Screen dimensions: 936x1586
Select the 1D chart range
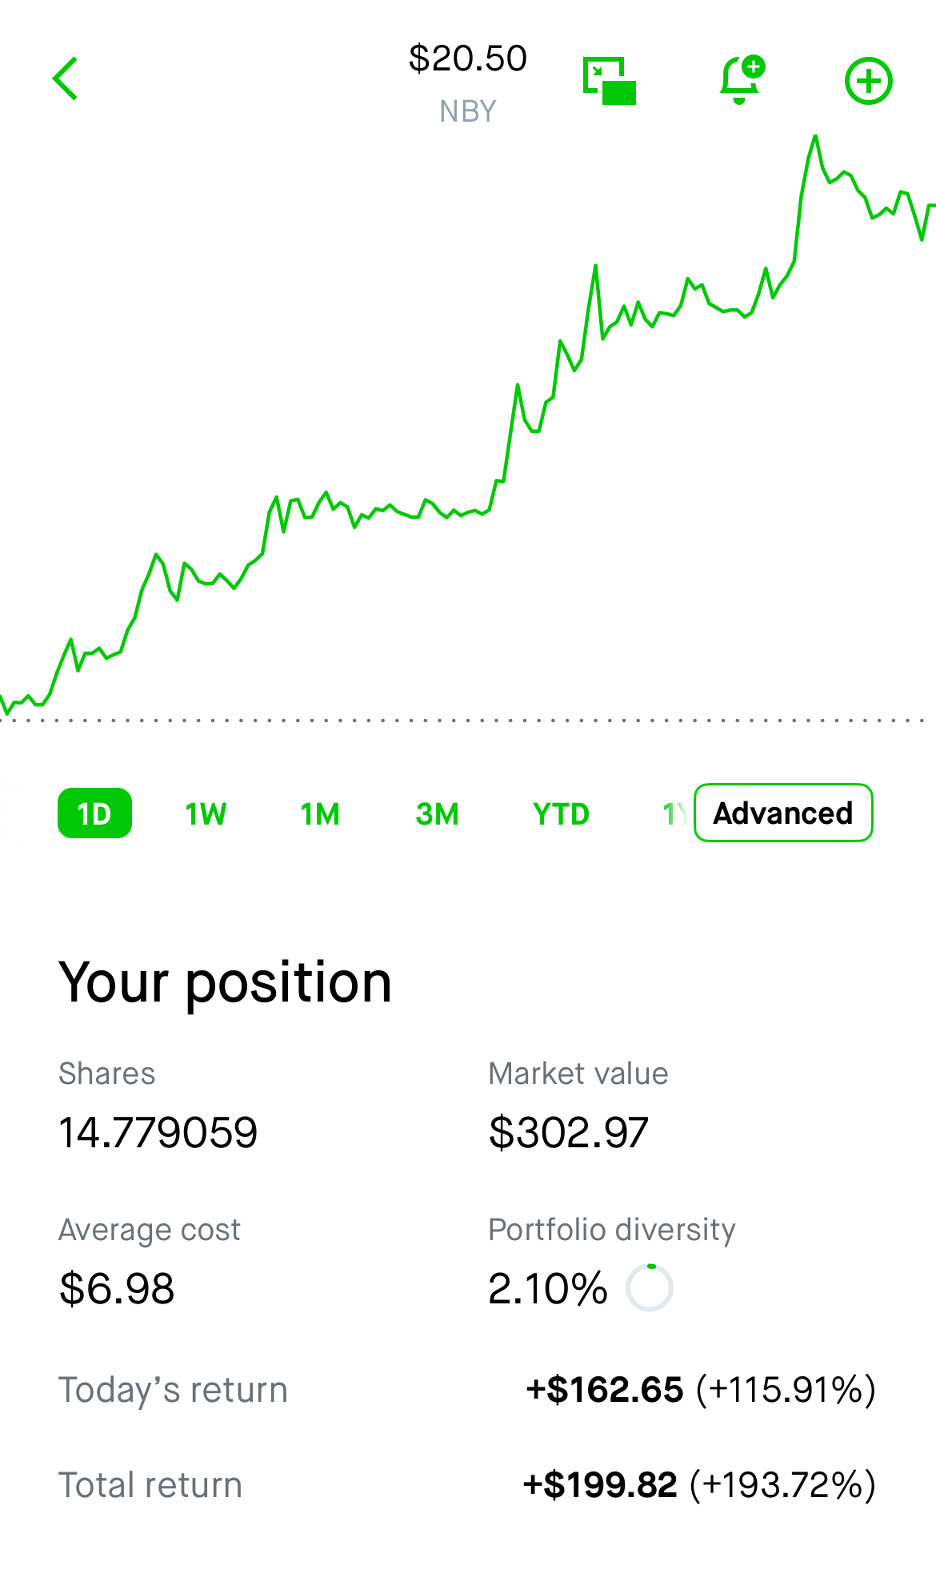tap(94, 813)
